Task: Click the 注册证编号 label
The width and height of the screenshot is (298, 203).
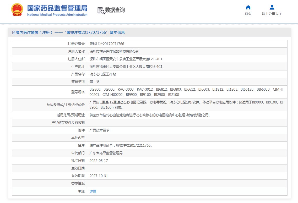Action: coord(76,44)
